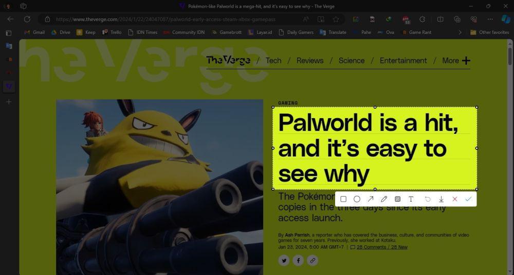Image resolution: width=514 pixels, height=275 pixels.
Task: Open tab actions icon in address bar
Action: coord(321,19)
